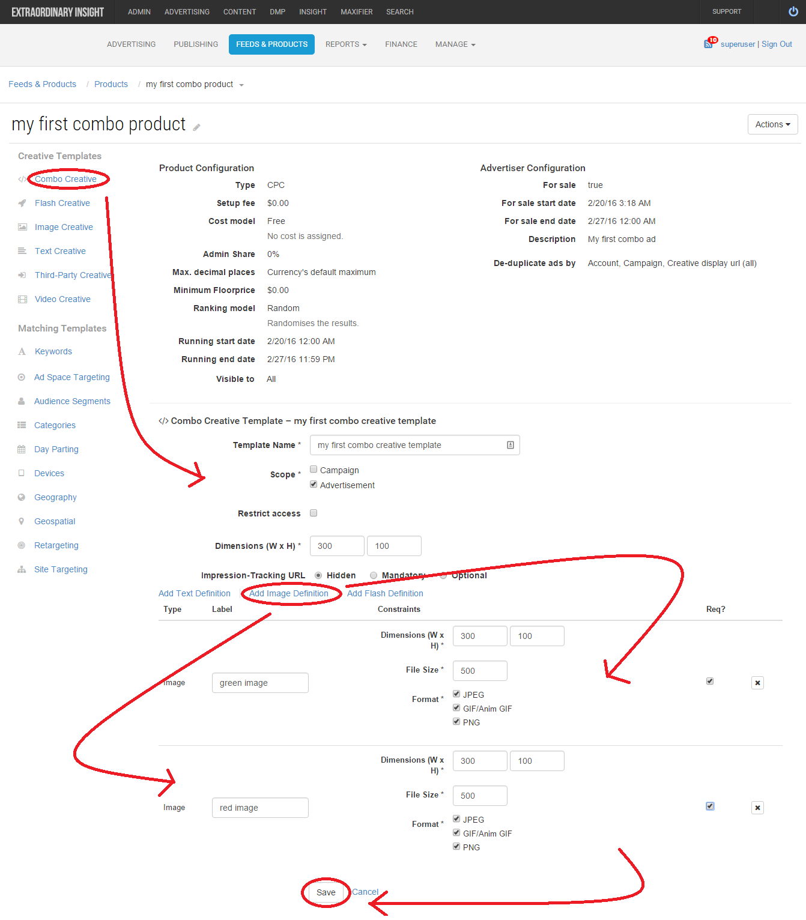Click the Video Creative film icon

pyautogui.click(x=22, y=299)
